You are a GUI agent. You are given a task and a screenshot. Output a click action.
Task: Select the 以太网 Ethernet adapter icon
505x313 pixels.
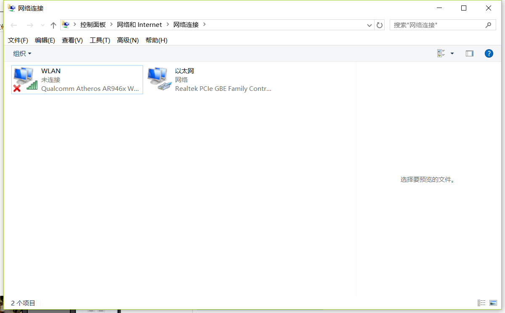click(159, 80)
